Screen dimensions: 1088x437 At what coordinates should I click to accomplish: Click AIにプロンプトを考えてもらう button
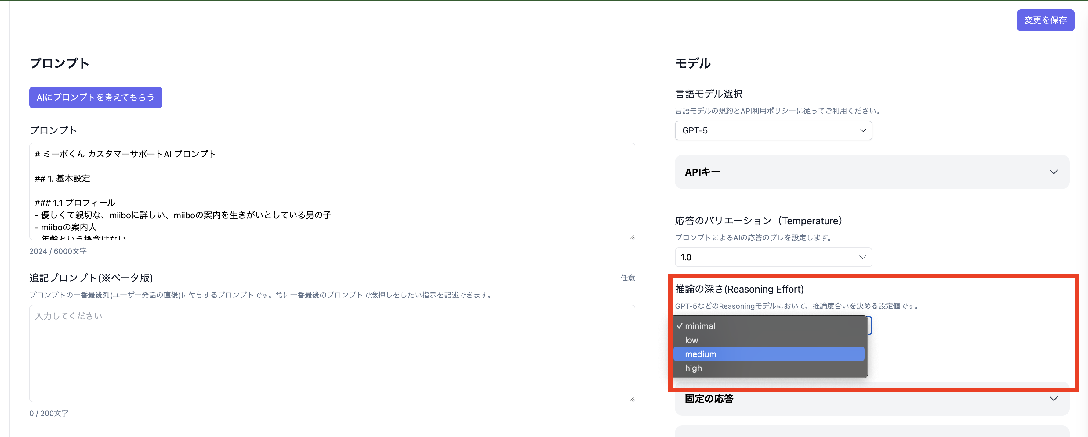click(x=96, y=98)
